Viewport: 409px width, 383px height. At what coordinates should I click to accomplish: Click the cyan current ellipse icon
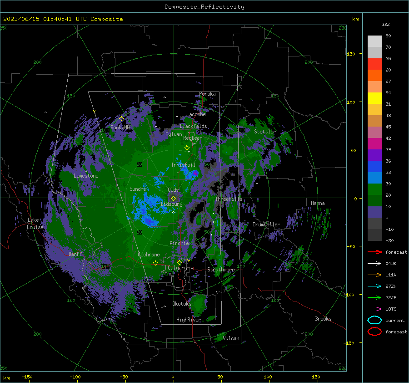click(374, 320)
